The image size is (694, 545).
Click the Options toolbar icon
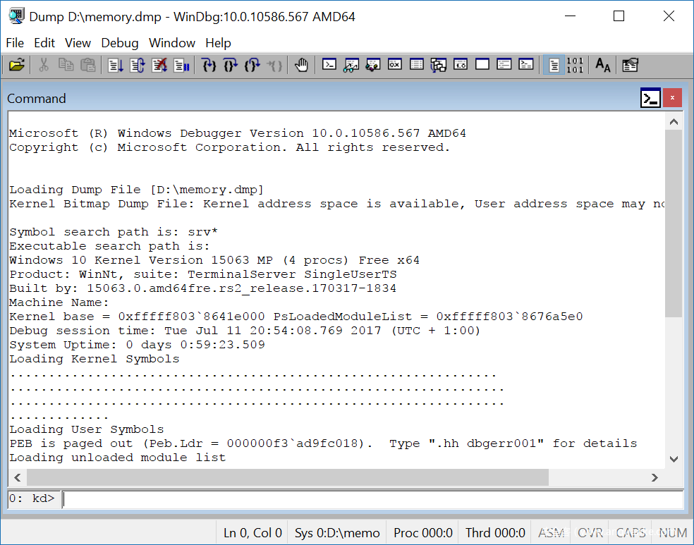coord(631,65)
